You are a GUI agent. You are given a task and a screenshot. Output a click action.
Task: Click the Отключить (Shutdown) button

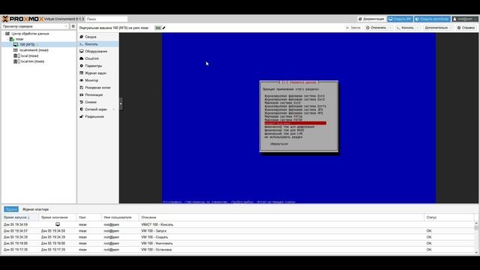point(376,28)
